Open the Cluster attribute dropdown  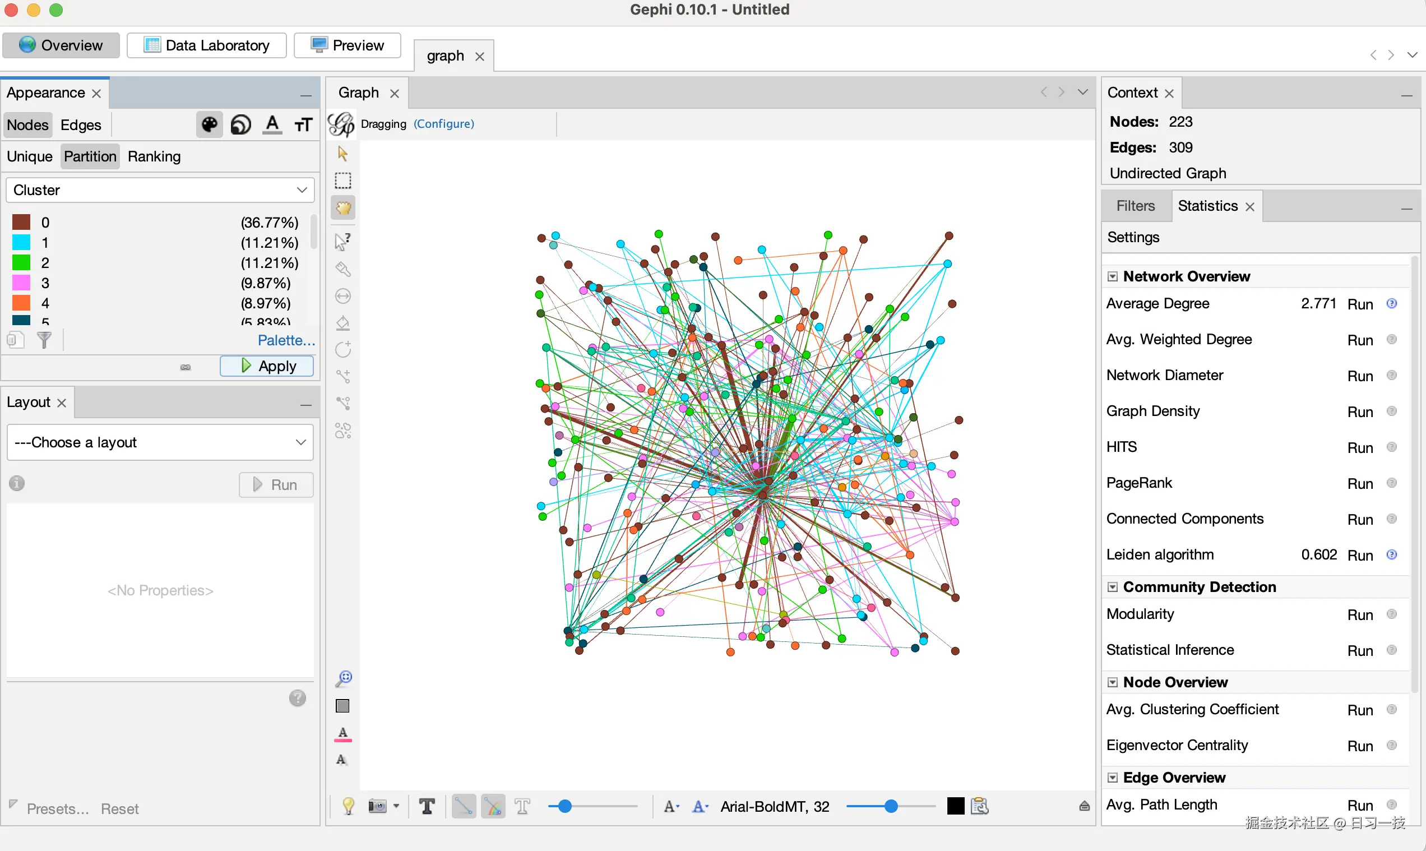click(160, 190)
